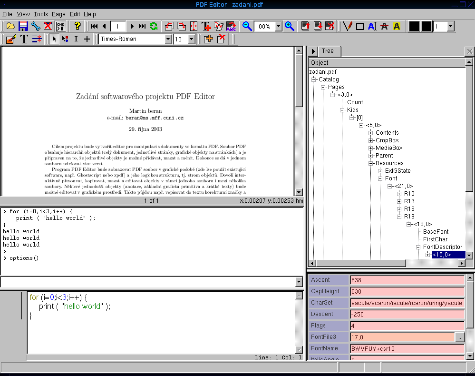Activate the plus crosshair mode
The width and height of the screenshot is (475, 376).
click(x=87, y=39)
